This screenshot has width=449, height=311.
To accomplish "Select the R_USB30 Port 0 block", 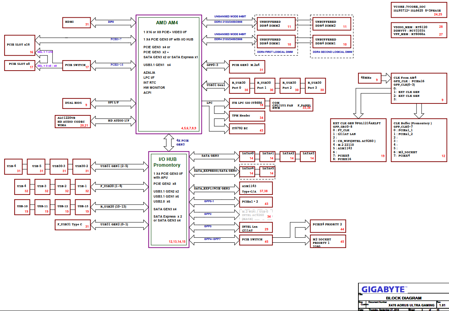I will (240, 86).
